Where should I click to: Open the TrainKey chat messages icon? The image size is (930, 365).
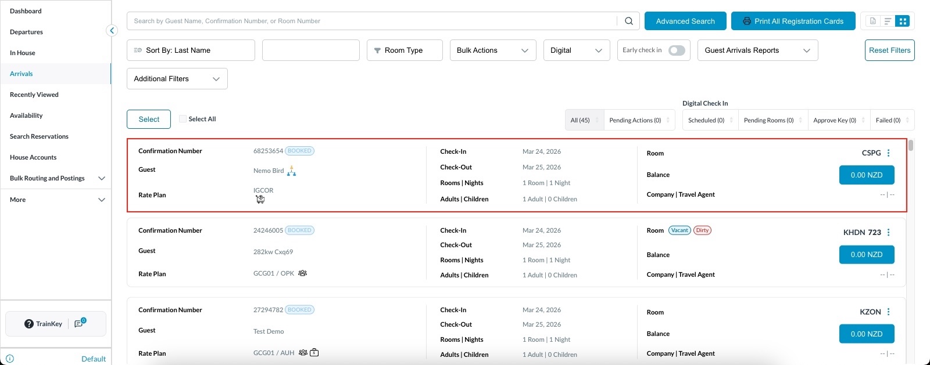pyautogui.click(x=80, y=324)
